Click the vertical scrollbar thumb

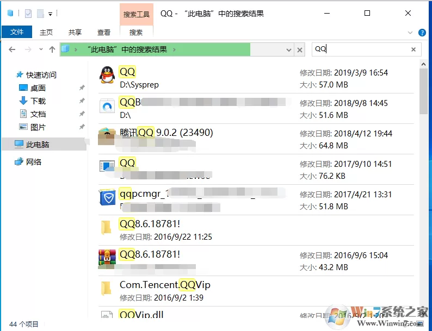(423, 91)
